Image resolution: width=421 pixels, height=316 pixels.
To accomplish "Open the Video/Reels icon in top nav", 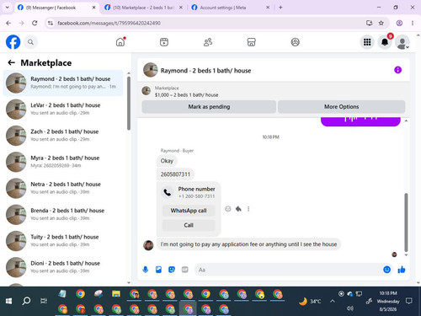I will [x=164, y=42].
